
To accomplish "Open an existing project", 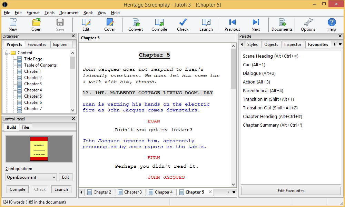I will coord(36,24).
